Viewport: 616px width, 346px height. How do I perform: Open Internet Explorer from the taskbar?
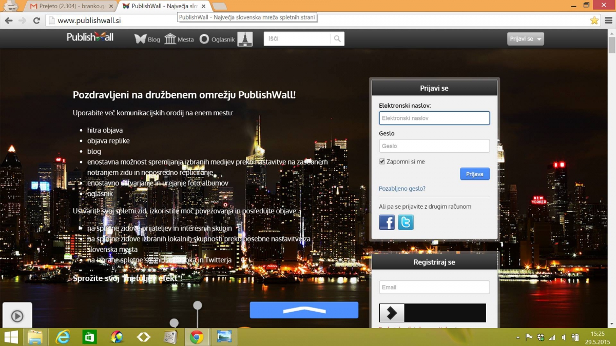tap(63, 337)
